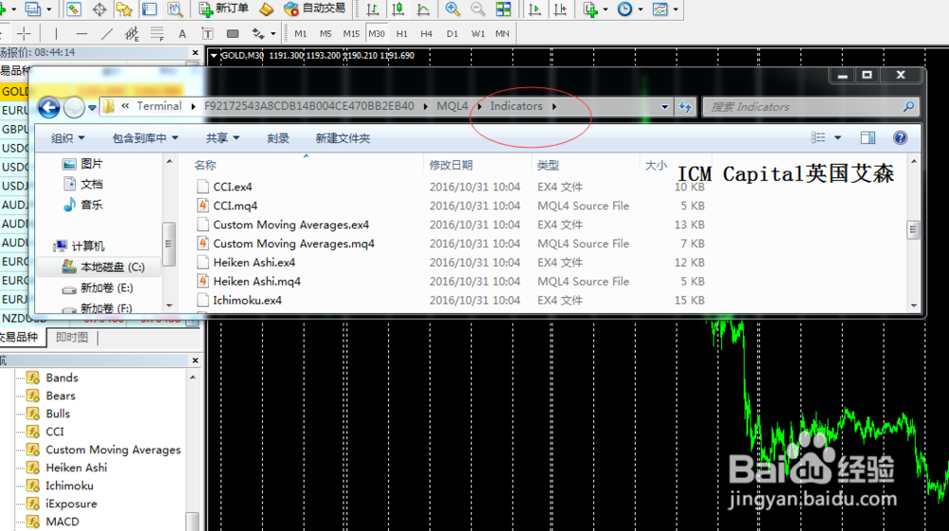Open the address bar history dropdown
The height and width of the screenshot is (531, 949).
(664, 106)
